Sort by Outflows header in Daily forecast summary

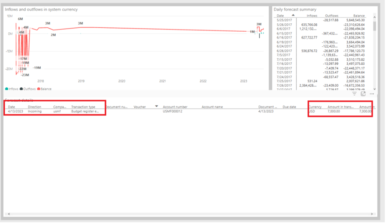[331, 15]
